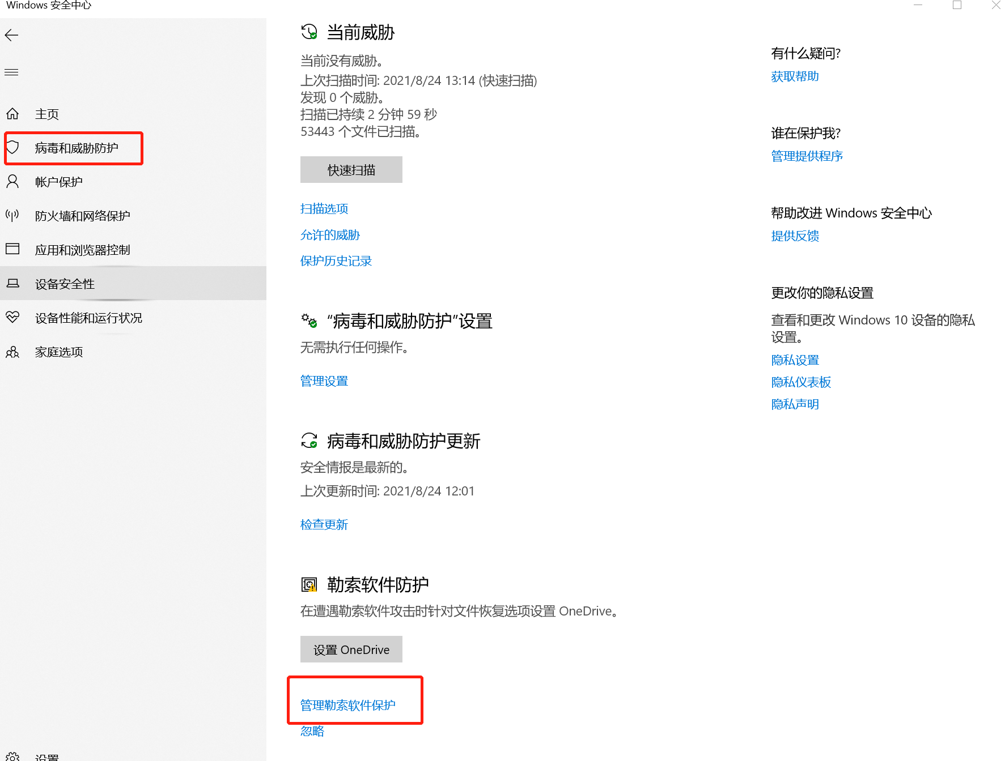Click the device security laptop icon

[12, 283]
